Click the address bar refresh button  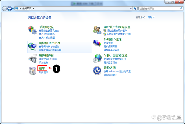tap(135, 9)
